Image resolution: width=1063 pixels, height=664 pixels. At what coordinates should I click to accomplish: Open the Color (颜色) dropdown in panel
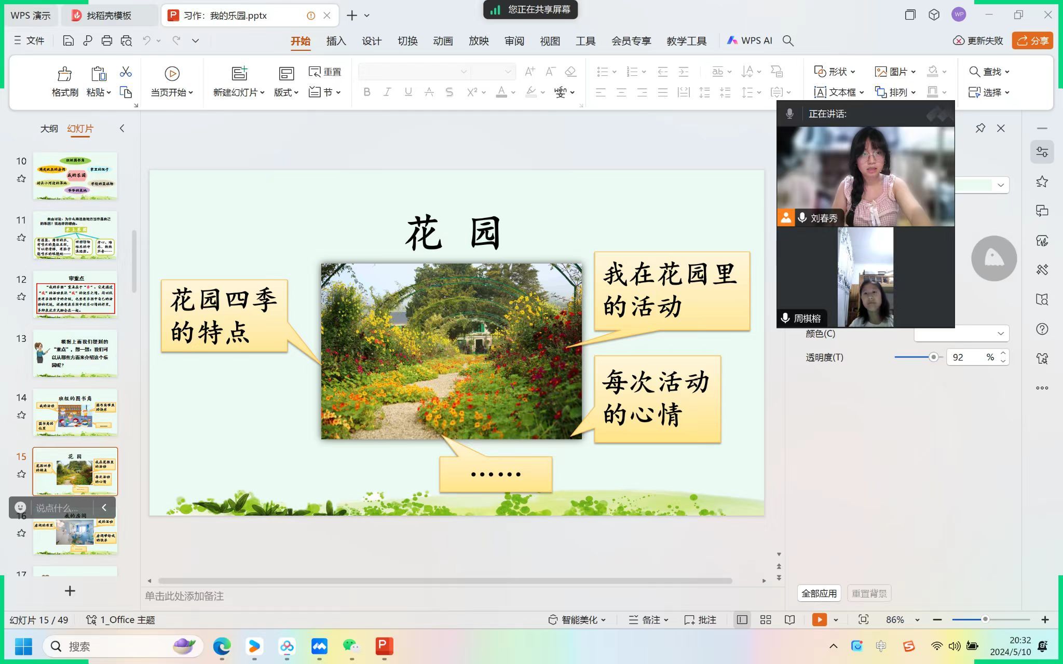961,334
